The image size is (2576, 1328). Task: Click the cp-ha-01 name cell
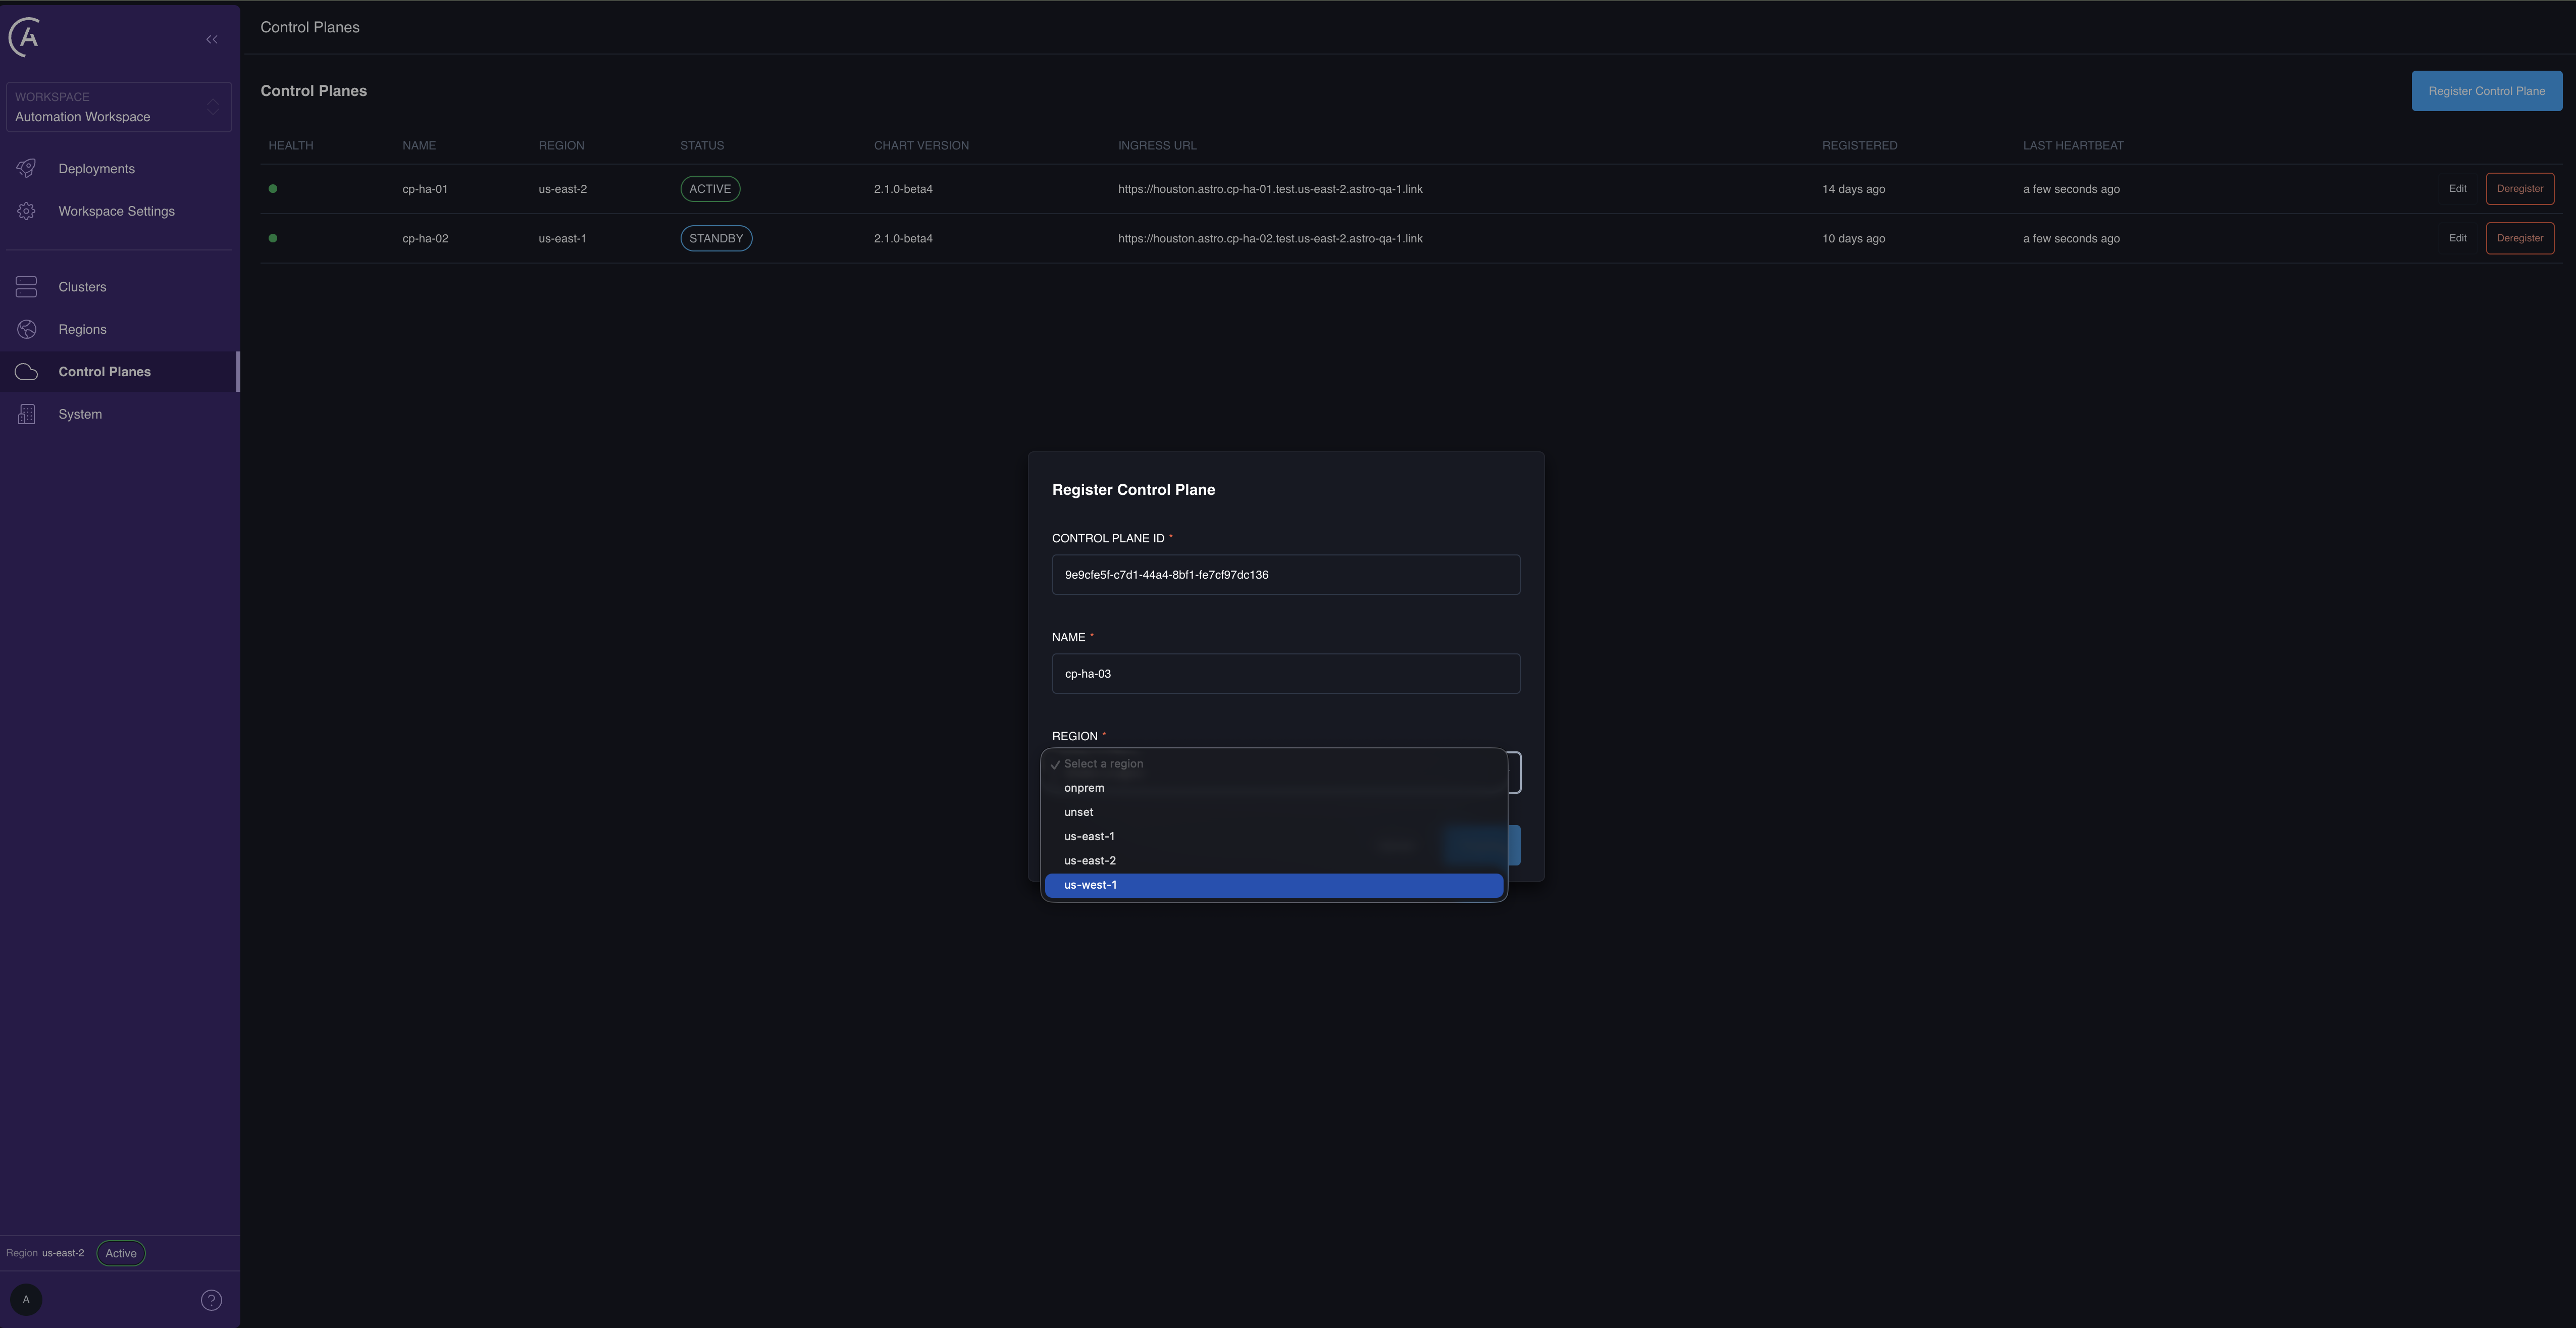point(425,189)
